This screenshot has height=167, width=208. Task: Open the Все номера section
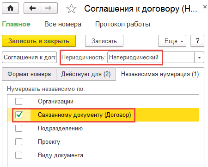pyautogui.click(x=63, y=24)
